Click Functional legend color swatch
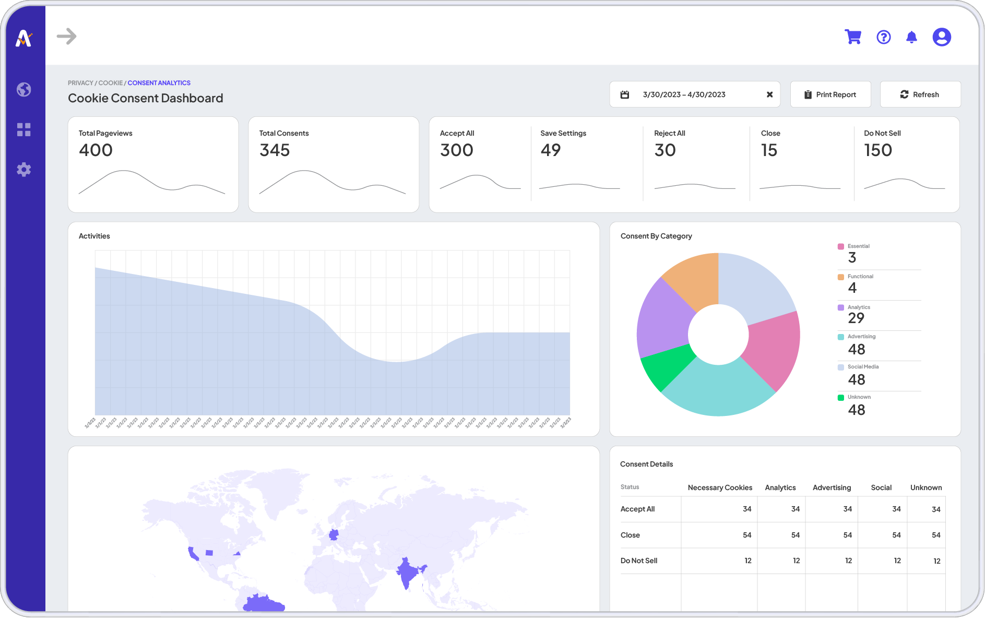The height and width of the screenshot is (632, 985). [x=841, y=277]
